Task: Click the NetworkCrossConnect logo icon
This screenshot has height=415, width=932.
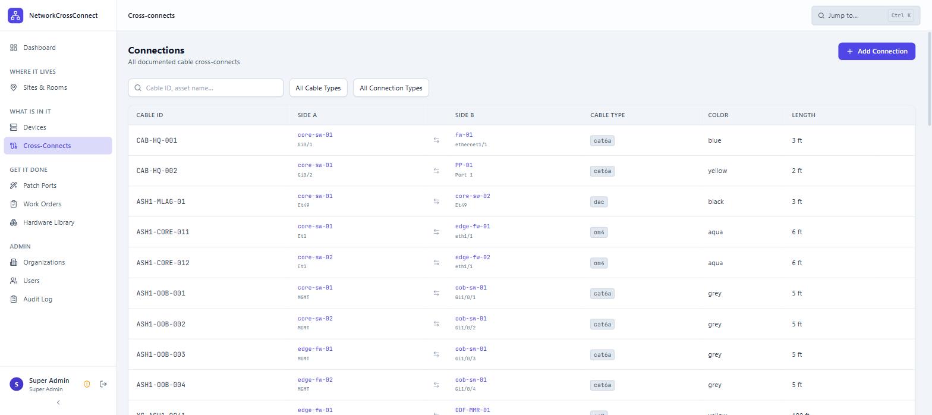Action: (x=15, y=15)
